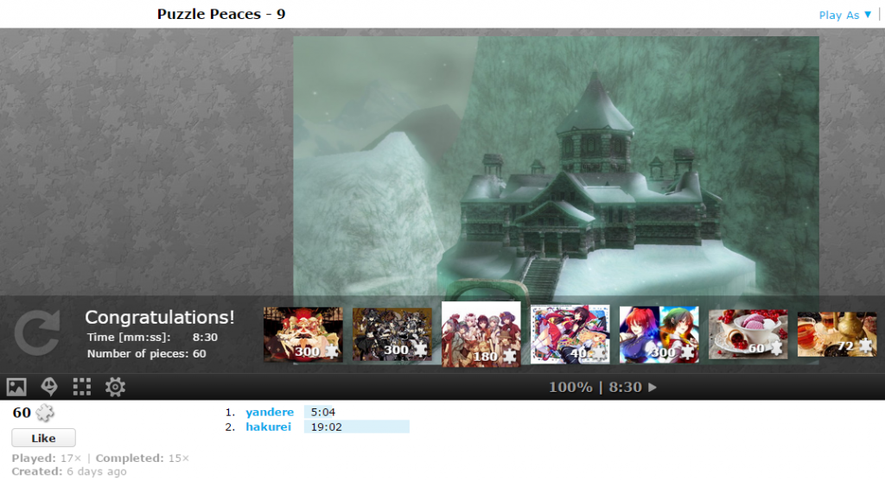Open puzzle settings gear icon

coord(115,387)
